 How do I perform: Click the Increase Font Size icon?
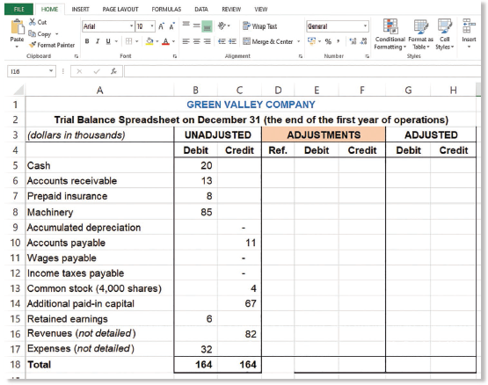tap(161, 26)
